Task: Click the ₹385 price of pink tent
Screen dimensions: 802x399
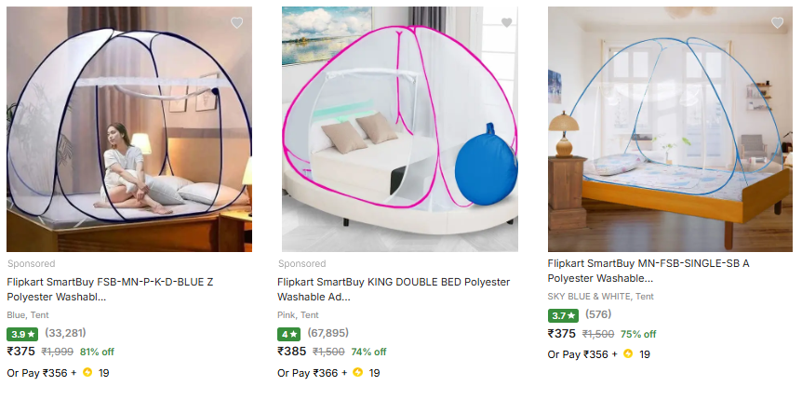Action: tap(291, 352)
